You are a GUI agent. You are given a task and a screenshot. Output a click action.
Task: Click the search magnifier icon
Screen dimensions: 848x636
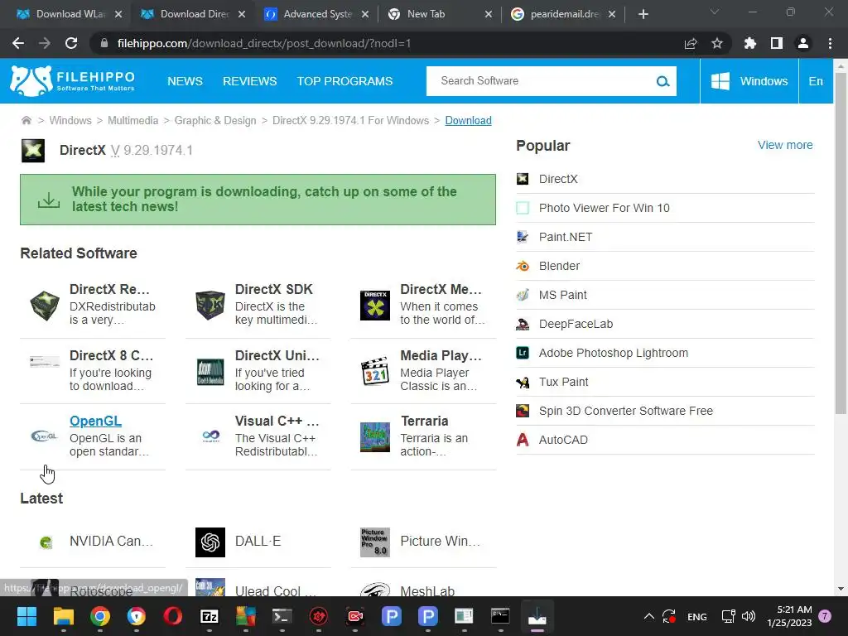tap(662, 81)
